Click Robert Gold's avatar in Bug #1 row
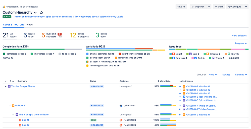Viewport: 251px width, 129px height. click(x=121, y=120)
